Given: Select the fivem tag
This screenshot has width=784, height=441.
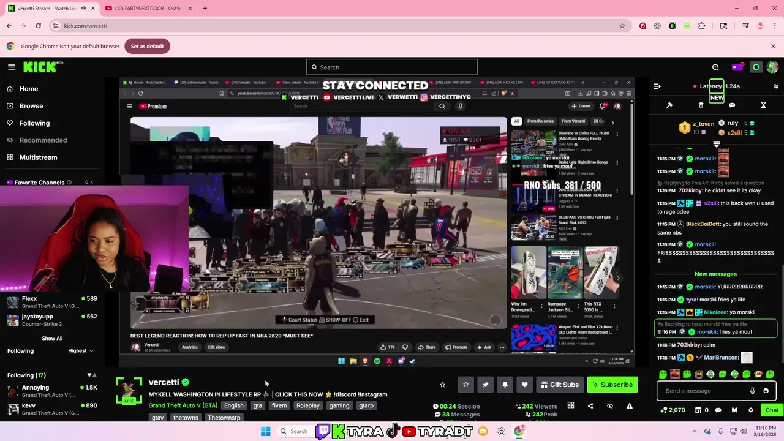Looking at the screenshot, I should pos(279,405).
